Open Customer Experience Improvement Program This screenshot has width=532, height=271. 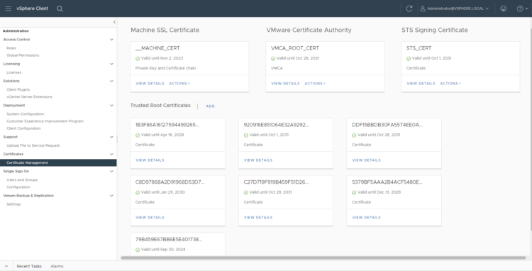[45, 121]
